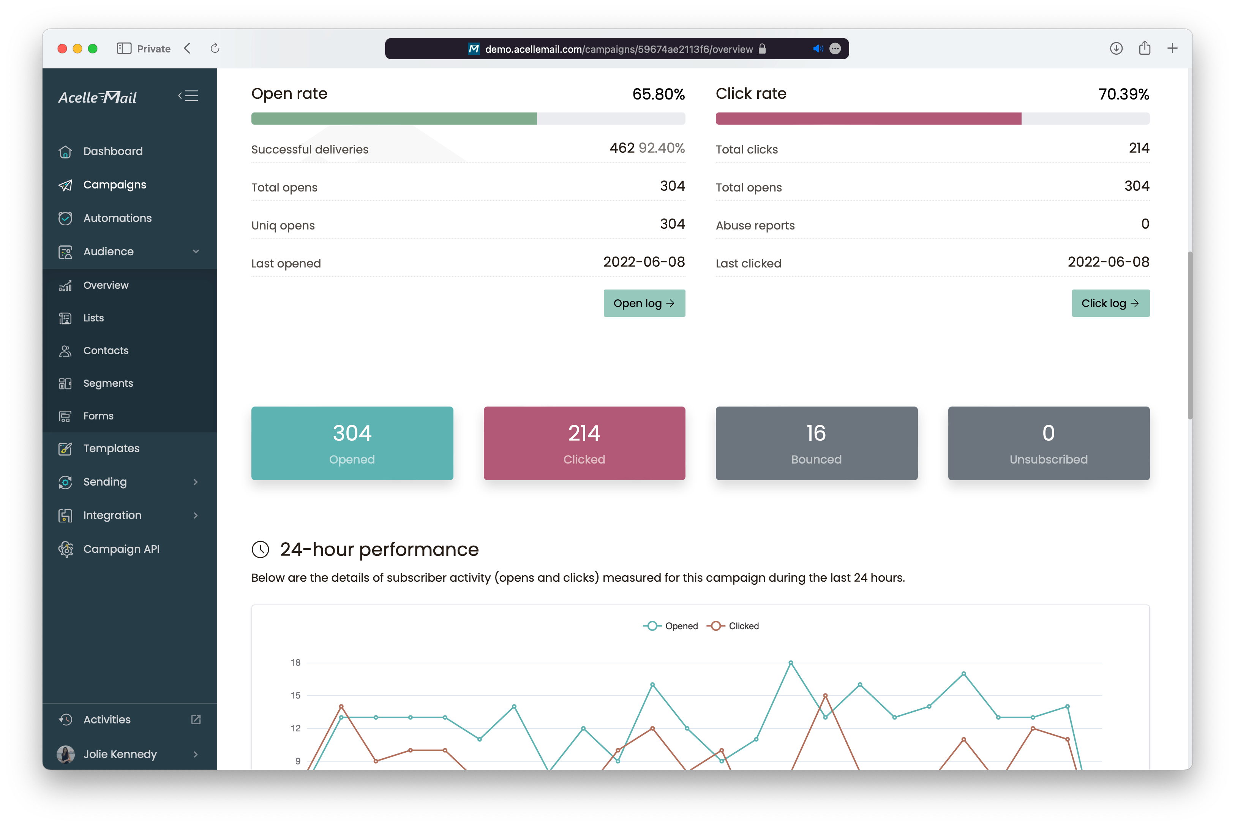This screenshot has height=826, width=1235.
Task: Click the Dashboard icon in sidebar
Action: pyautogui.click(x=65, y=150)
